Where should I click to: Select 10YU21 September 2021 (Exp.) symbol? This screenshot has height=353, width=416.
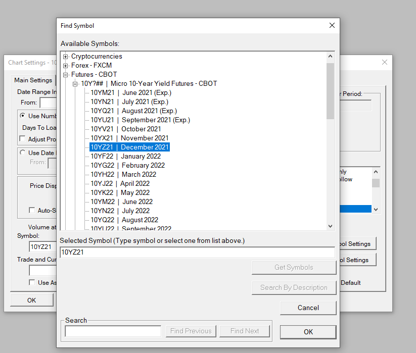coord(141,120)
